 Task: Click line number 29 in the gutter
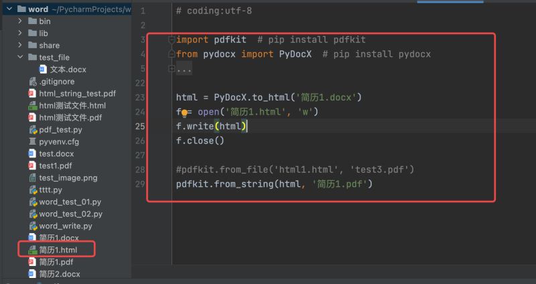[x=139, y=184]
